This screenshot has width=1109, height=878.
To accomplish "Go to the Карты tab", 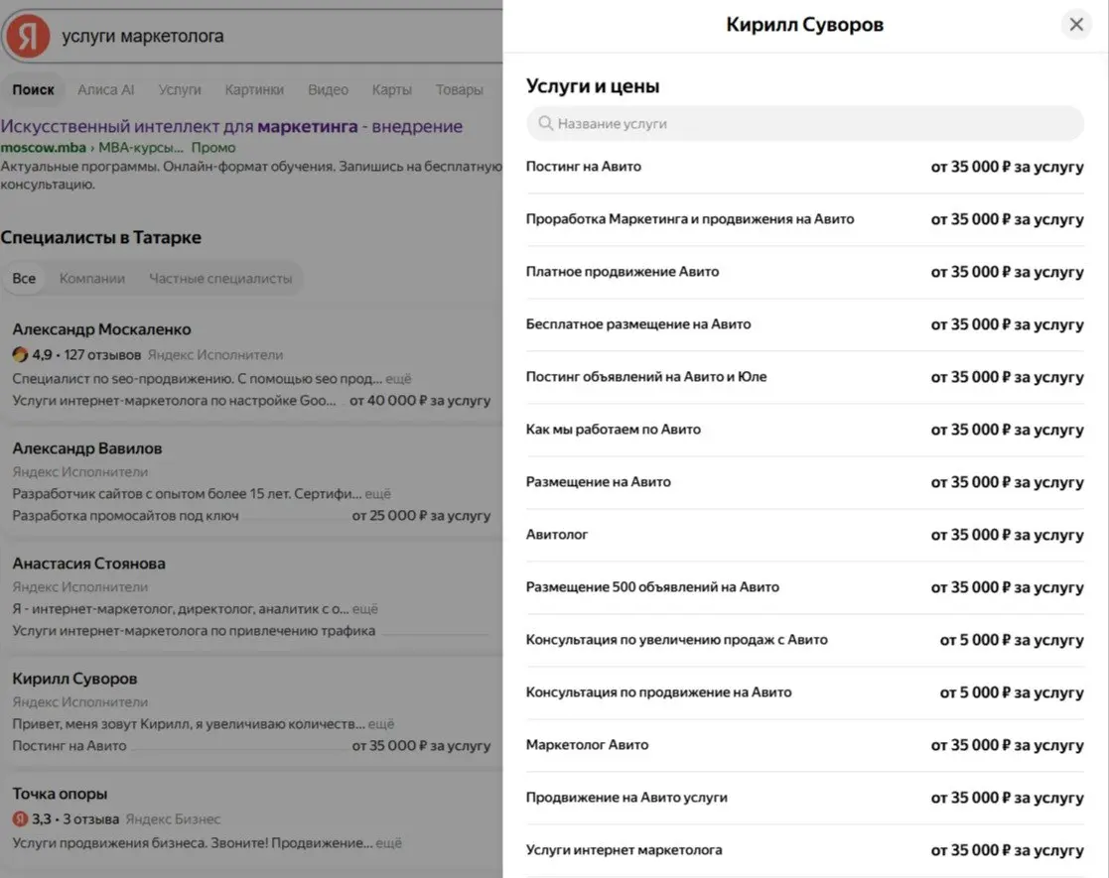I will [x=392, y=89].
